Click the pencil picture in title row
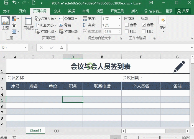Image resolution: width=194 pixels, height=139 pixels. [x=179, y=67]
